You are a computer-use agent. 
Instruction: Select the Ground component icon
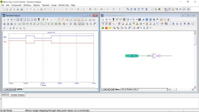coord(54,9)
